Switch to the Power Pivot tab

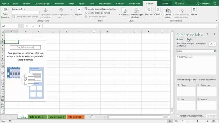[x=134, y=4]
